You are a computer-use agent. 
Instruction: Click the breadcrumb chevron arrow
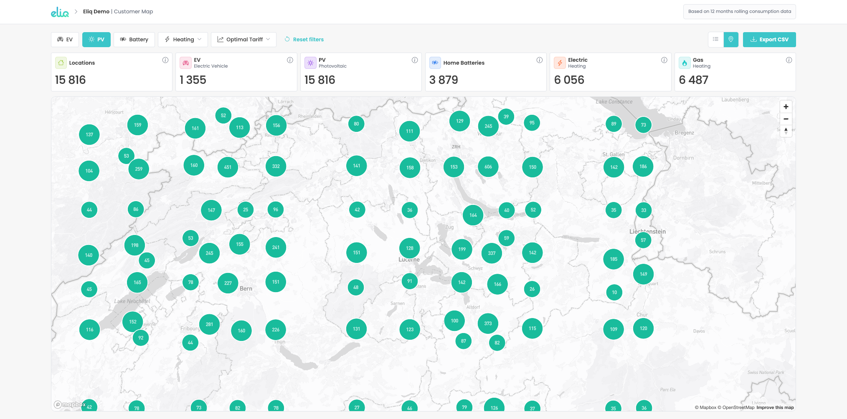click(x=76, y=12)
